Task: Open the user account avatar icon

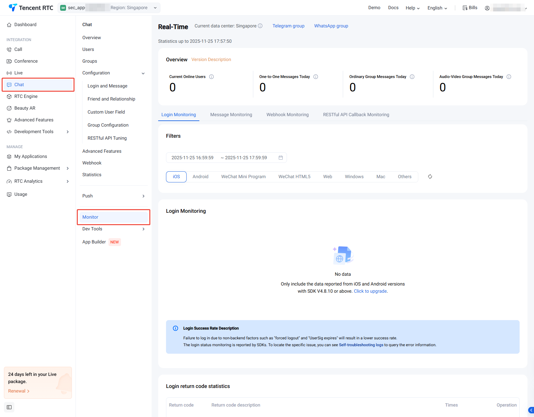Action: pos(487,8)
